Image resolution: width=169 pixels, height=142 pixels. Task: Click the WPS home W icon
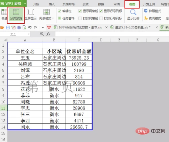(49, 27)
